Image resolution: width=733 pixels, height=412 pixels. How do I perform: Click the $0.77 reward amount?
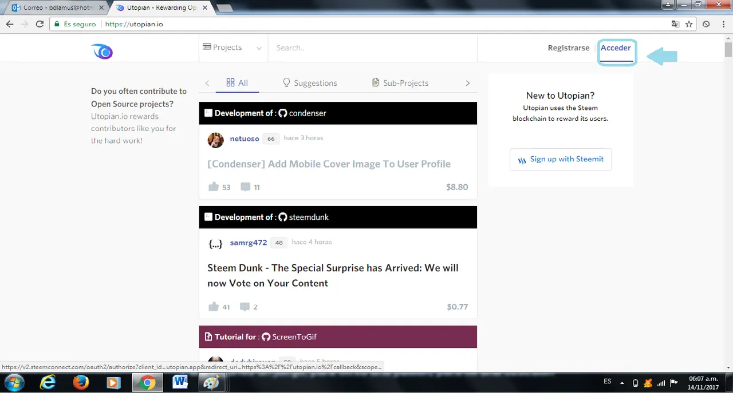click(x=458, y=307)
